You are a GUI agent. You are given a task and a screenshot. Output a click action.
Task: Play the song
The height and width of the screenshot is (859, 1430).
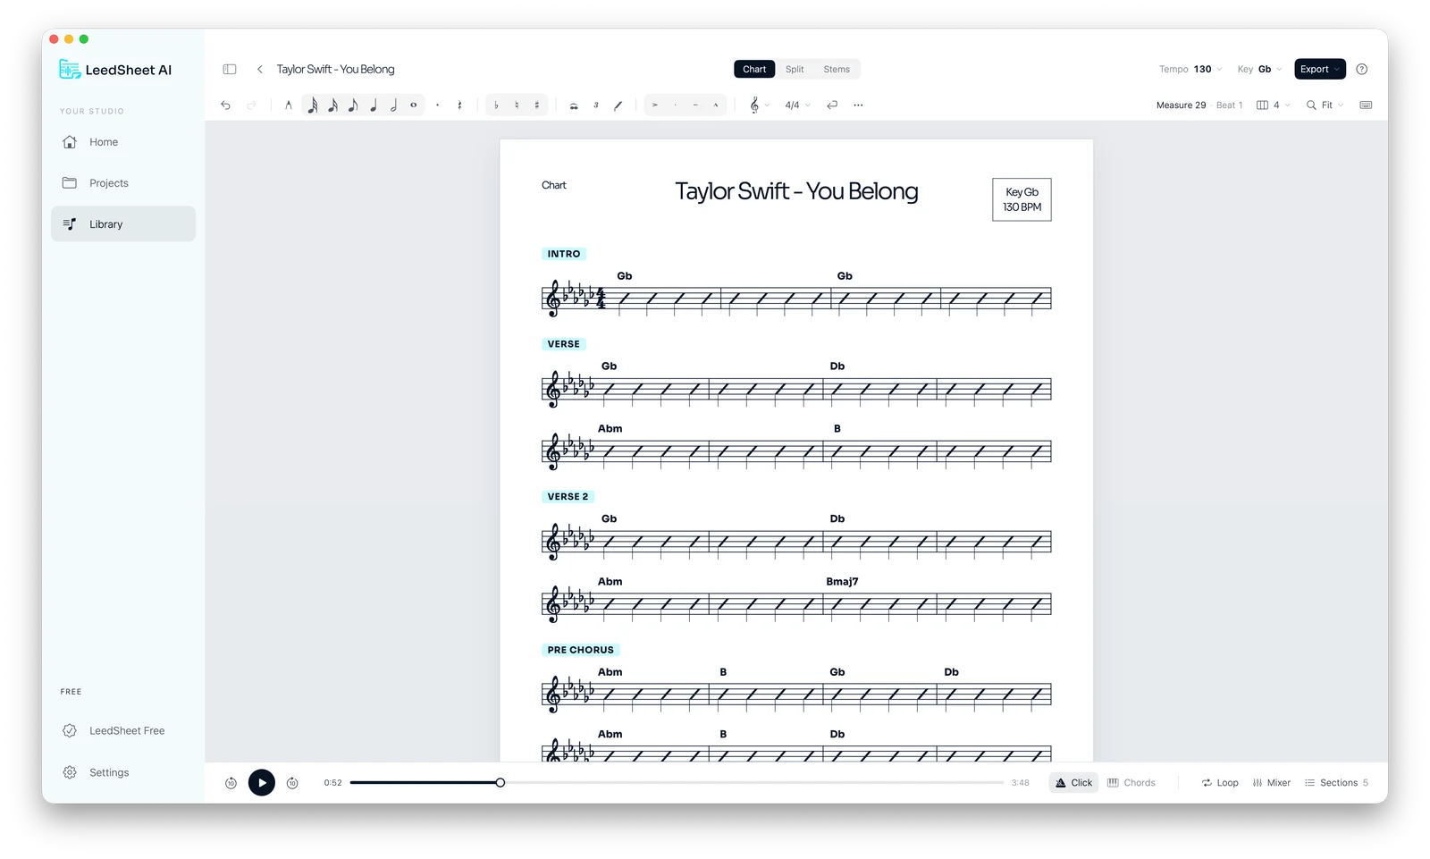[262, 783]
